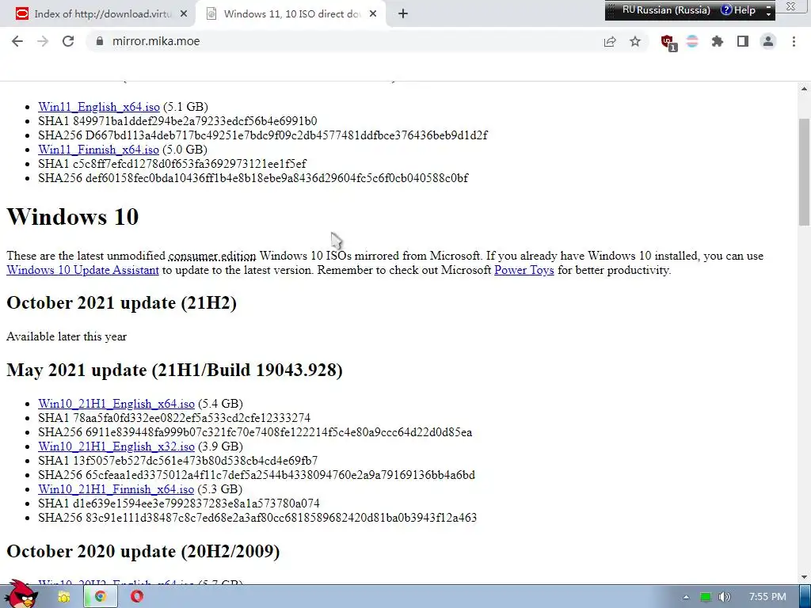Download Win11_English_x64.iso
Screen dimensions: 811x608
pyautogui.click(x=99, y=107)
